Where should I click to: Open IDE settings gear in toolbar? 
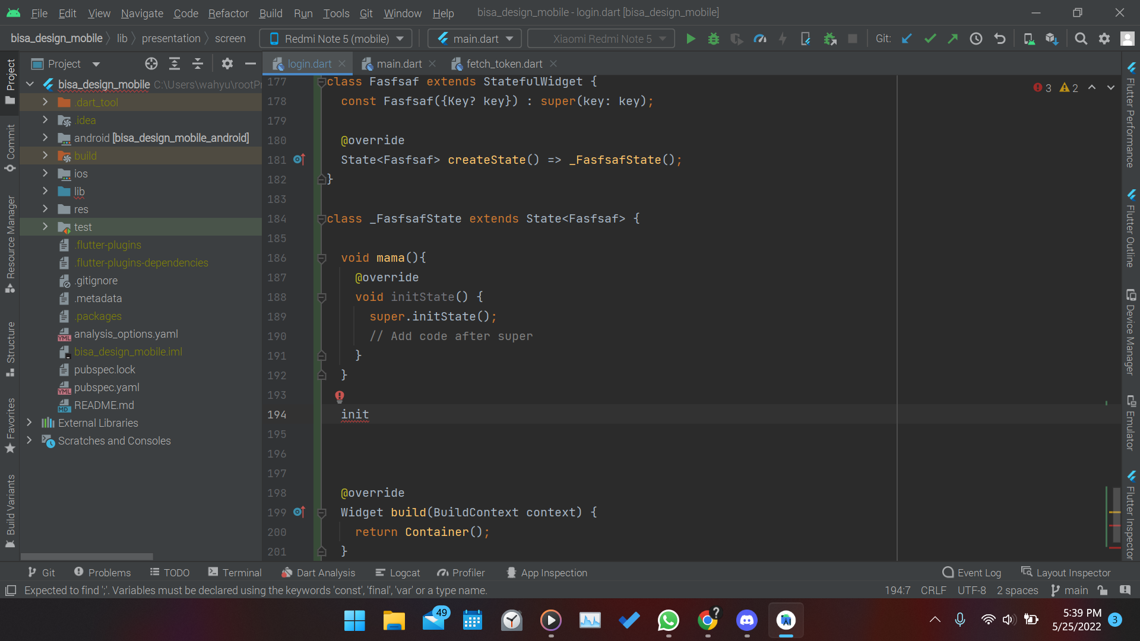1104,39
